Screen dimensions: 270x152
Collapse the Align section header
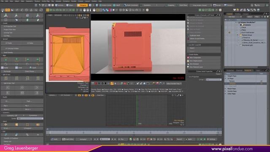pyautogui.click(x=22, y=55)
